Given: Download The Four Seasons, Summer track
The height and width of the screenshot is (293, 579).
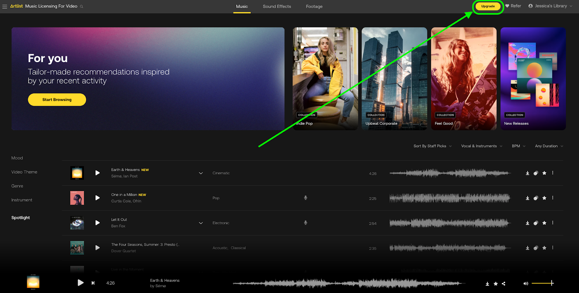Looking at the screenshot, I should point(527,248).
